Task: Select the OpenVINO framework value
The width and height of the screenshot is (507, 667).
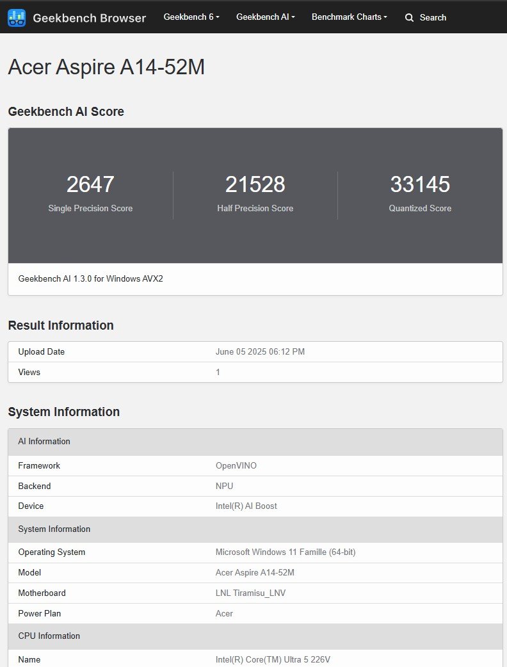Action: (236, 466)
